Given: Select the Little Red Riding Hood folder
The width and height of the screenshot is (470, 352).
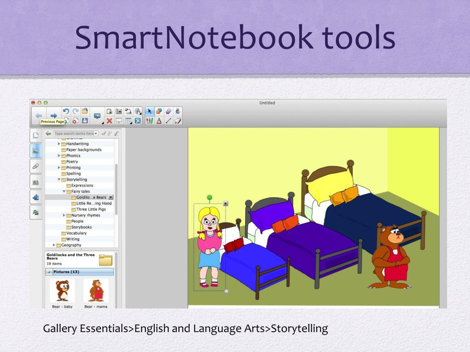Looking at the screenshot, I should tap(91, 203).
